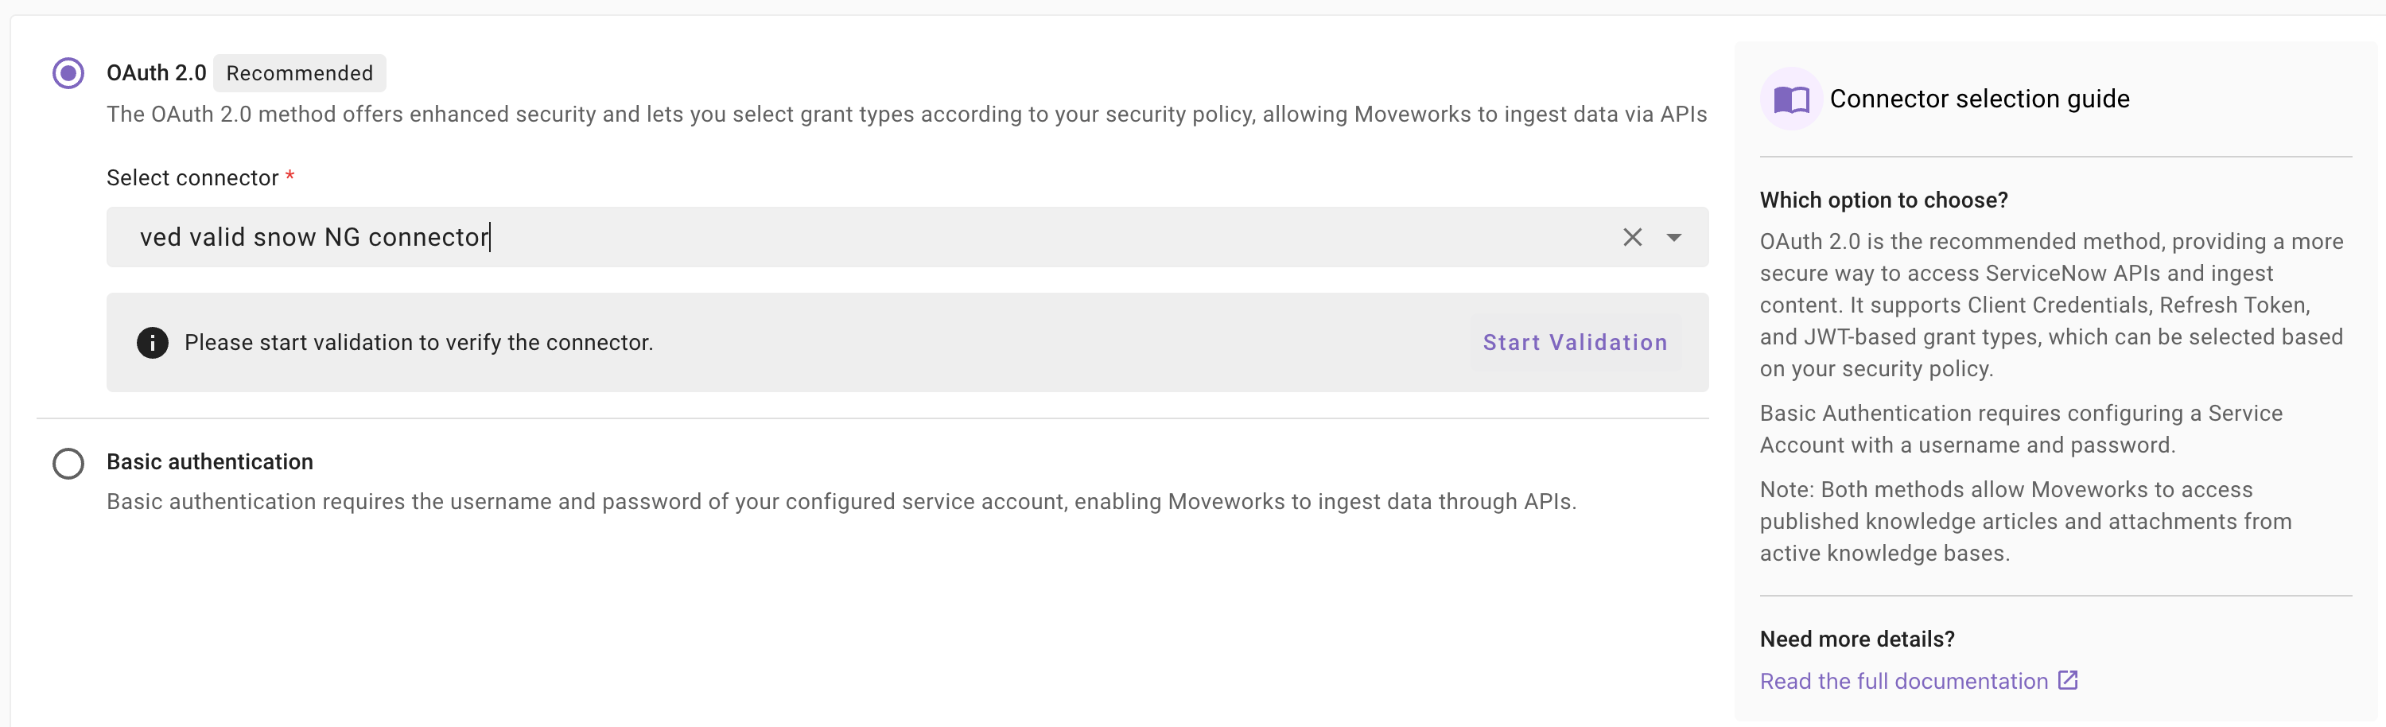Click the Recommended badge next to OAuth 2.0
Image resolution: width=2386 pixels, height=727 pixels.
click(299, 73)
